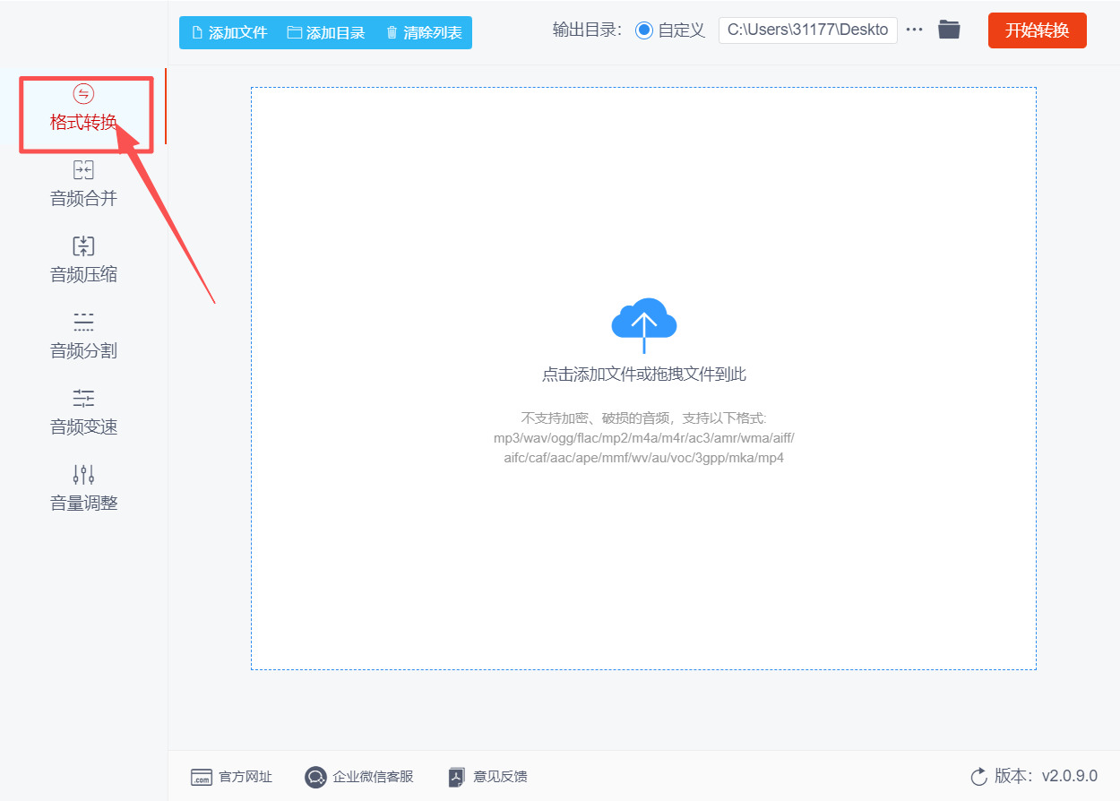This screenshot has width=1120, height=801.
Task: Switch to the 音量调整 tab label
Action: pyautogui.click(x=83, y=504)
